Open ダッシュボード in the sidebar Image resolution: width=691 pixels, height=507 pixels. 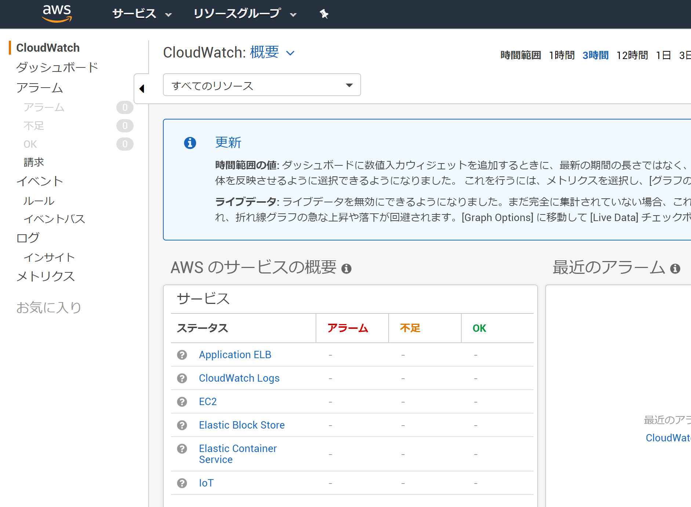(x=57, y=67)
